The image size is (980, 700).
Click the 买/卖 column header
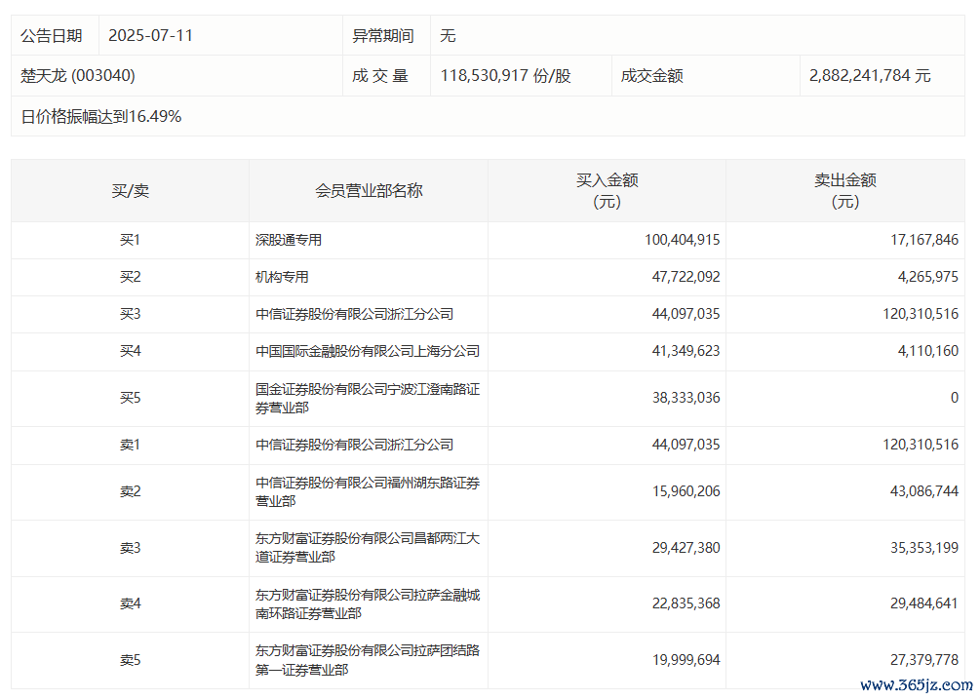tap(130, 191)
